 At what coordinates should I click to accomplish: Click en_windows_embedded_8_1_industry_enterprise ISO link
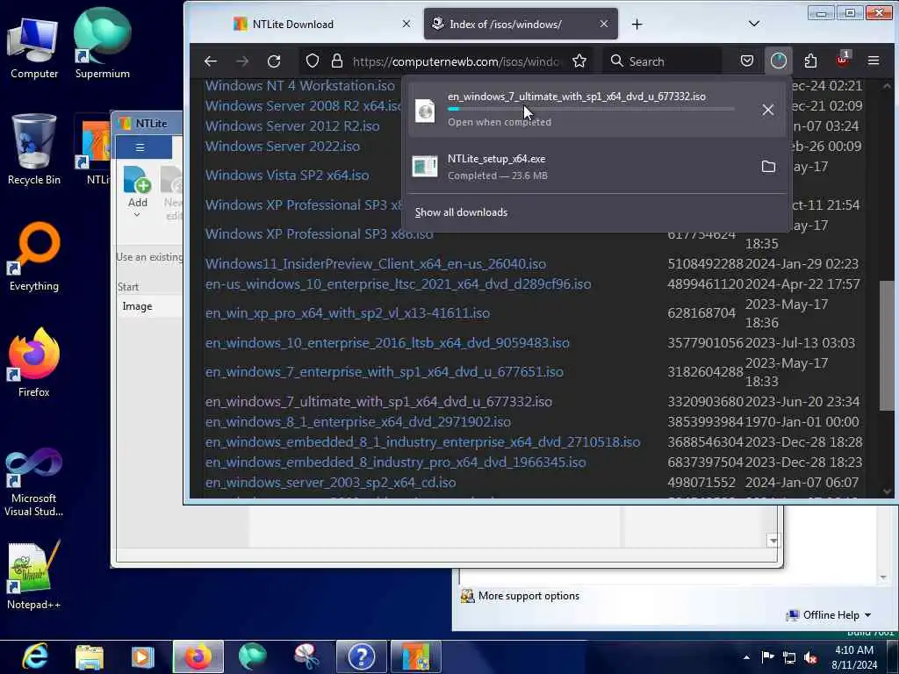tap(422, 442)
